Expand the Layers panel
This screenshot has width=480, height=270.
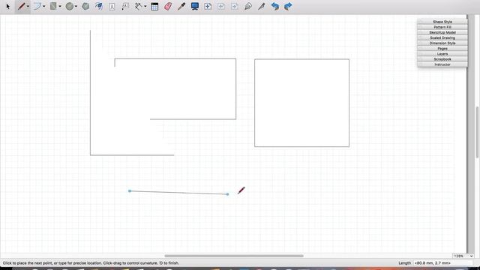click(x=442, y=54)
